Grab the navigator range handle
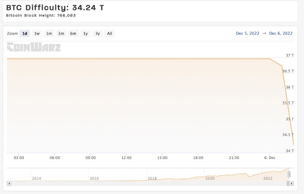Image resolution: width=304 pixels, height=194 pixels. [x=289, y=174]
